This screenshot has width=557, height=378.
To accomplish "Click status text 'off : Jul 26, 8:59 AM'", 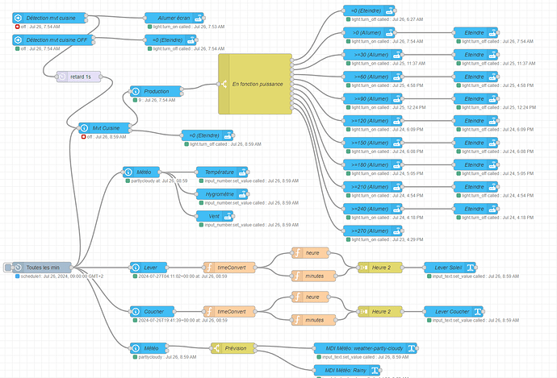I will [107, 137].
